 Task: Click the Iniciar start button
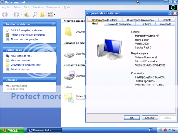pos(11,130)
